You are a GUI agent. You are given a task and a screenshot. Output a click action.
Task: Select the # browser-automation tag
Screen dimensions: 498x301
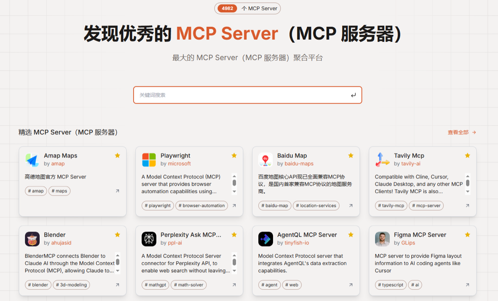point(202,206)
